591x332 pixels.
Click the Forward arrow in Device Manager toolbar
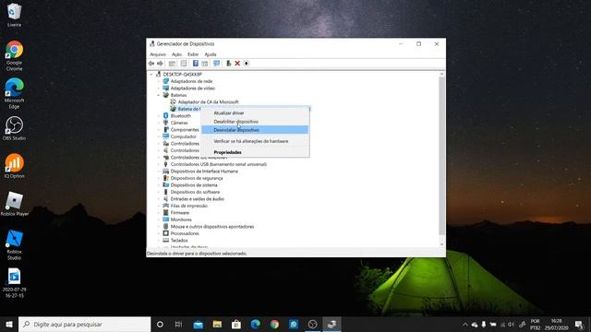[x=160, y=64]
